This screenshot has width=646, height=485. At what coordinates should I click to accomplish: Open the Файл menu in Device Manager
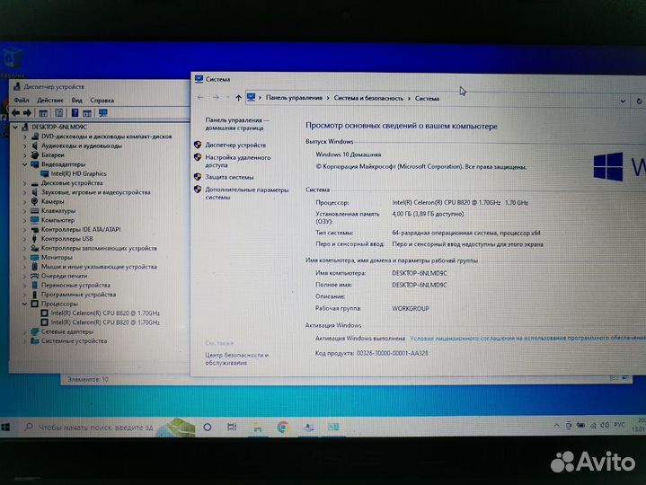click(21, 101)
